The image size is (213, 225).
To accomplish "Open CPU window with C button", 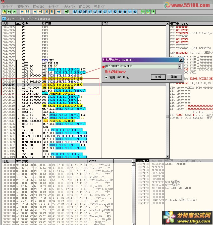I will click(x=105, y=12).
